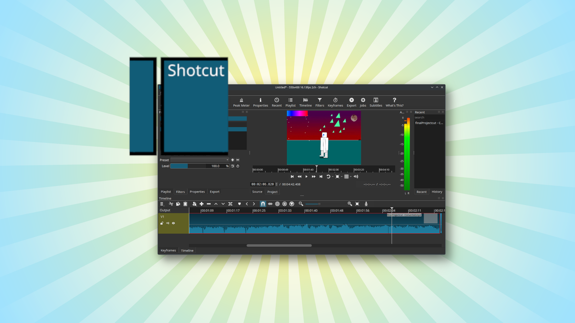Viewport: 575px width, 323px height.
Task: Toggle the ripple edit mode
Action: click(x=277, y=204)
